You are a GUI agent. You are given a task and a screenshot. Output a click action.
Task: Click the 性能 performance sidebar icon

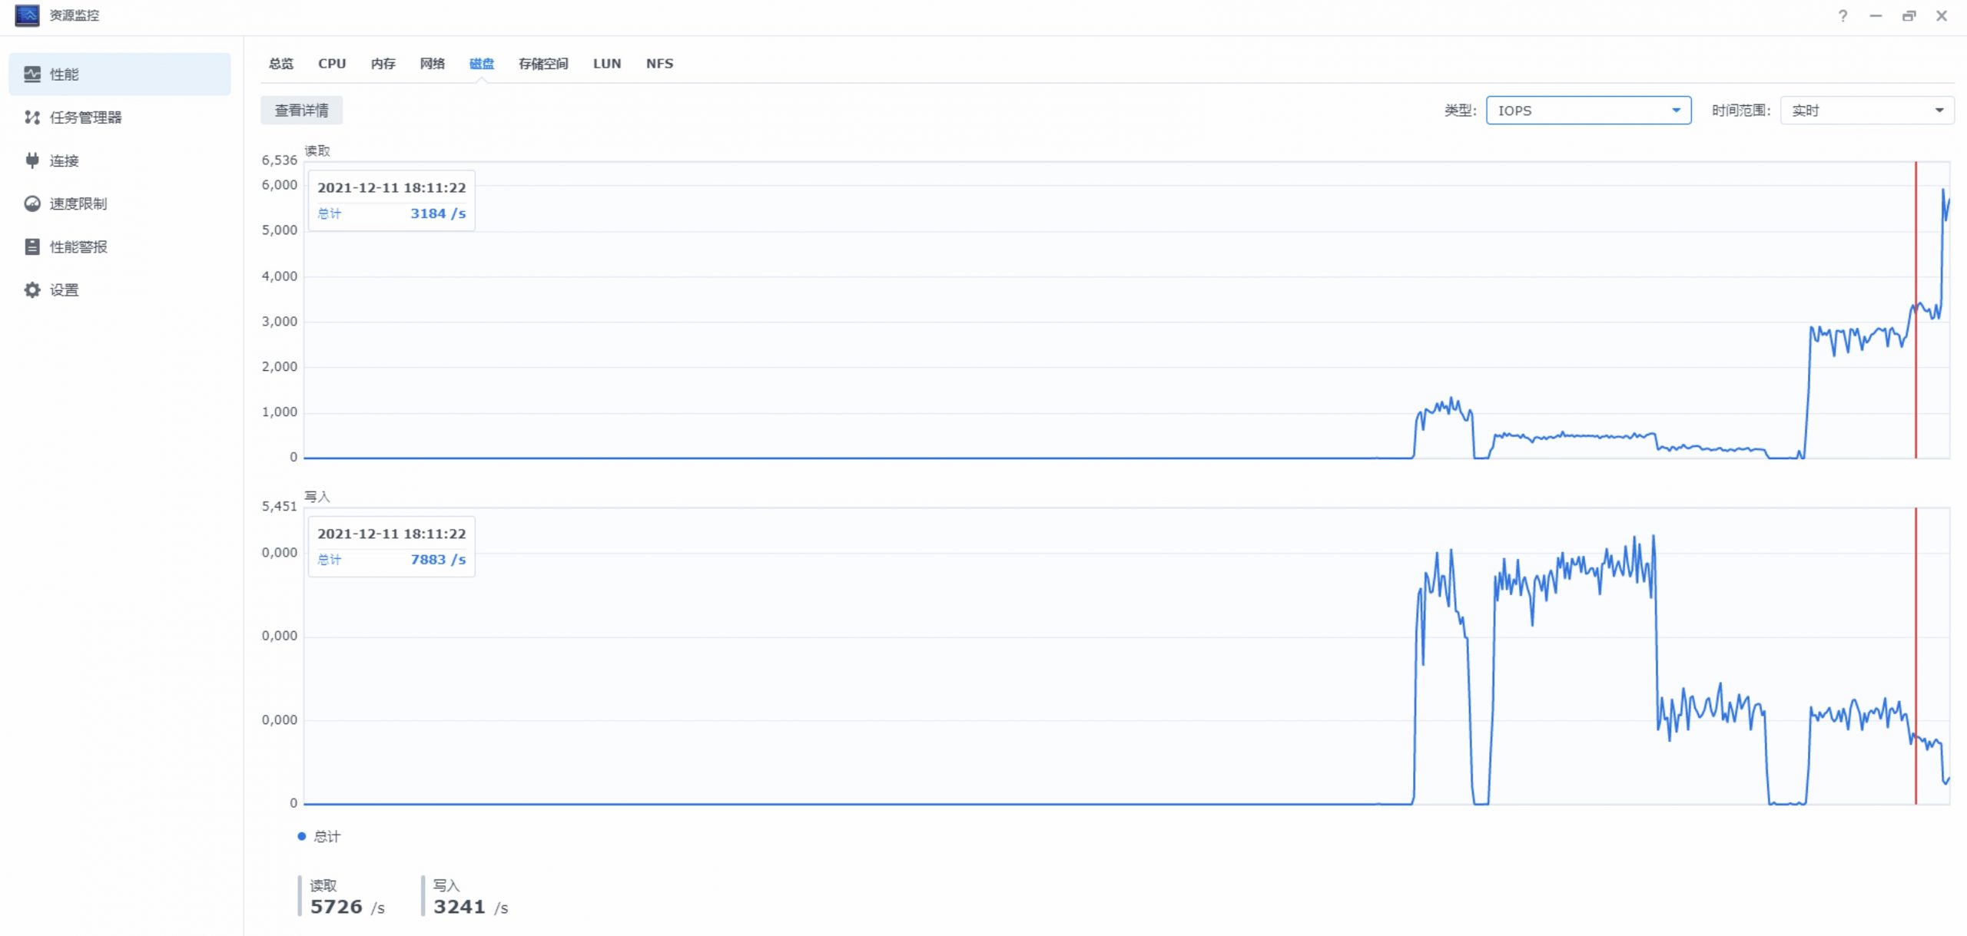32,74
